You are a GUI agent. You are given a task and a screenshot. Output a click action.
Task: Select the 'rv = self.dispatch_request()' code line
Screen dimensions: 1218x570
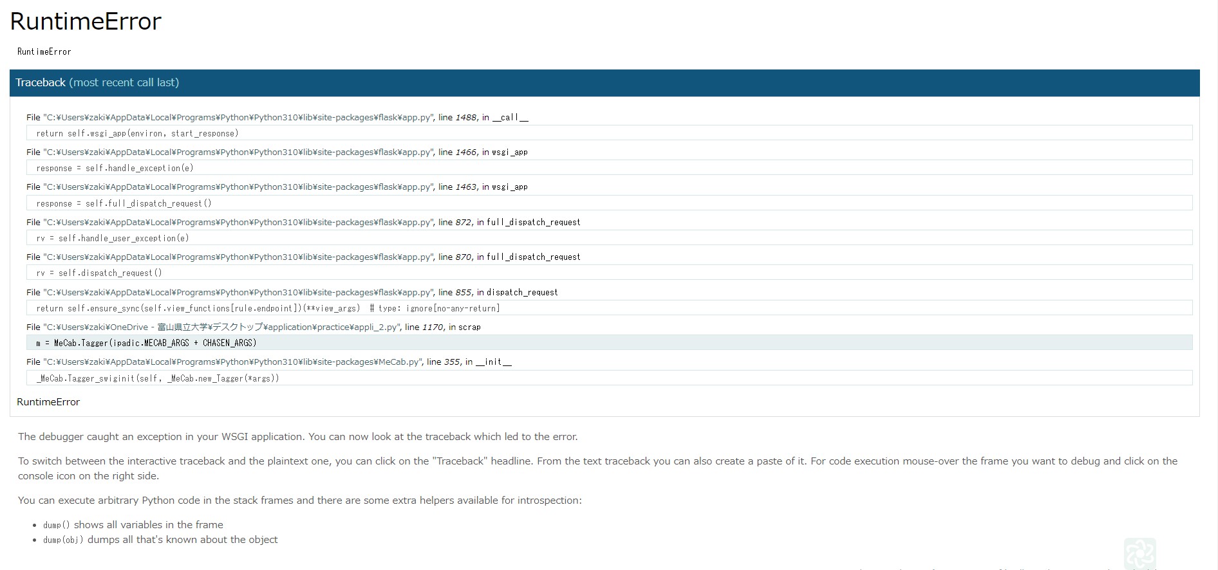[x=99, y=273]
